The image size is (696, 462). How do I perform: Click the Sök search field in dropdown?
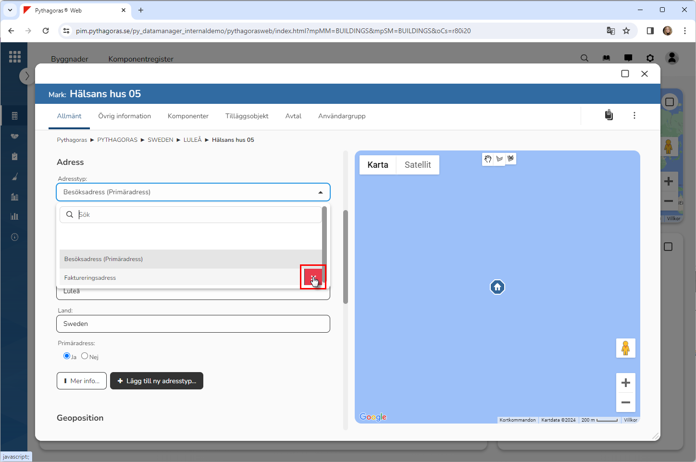[197, 215]
